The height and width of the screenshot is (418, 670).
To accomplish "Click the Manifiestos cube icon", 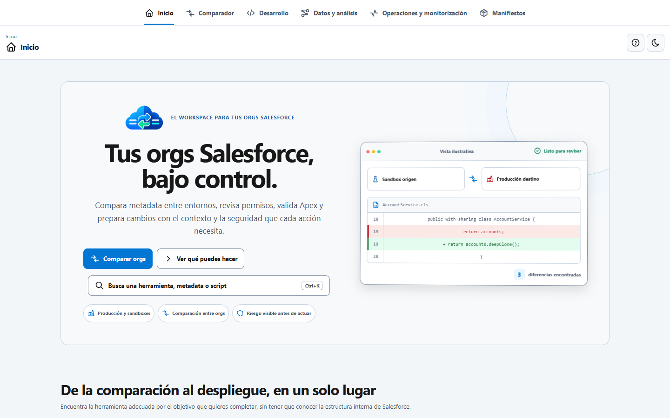I will tap(484, 13).
